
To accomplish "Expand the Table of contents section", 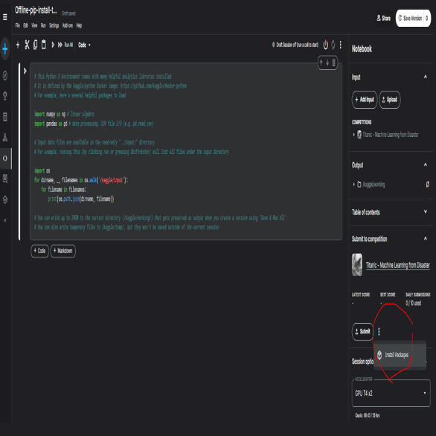I will click(x=425, y=211).
